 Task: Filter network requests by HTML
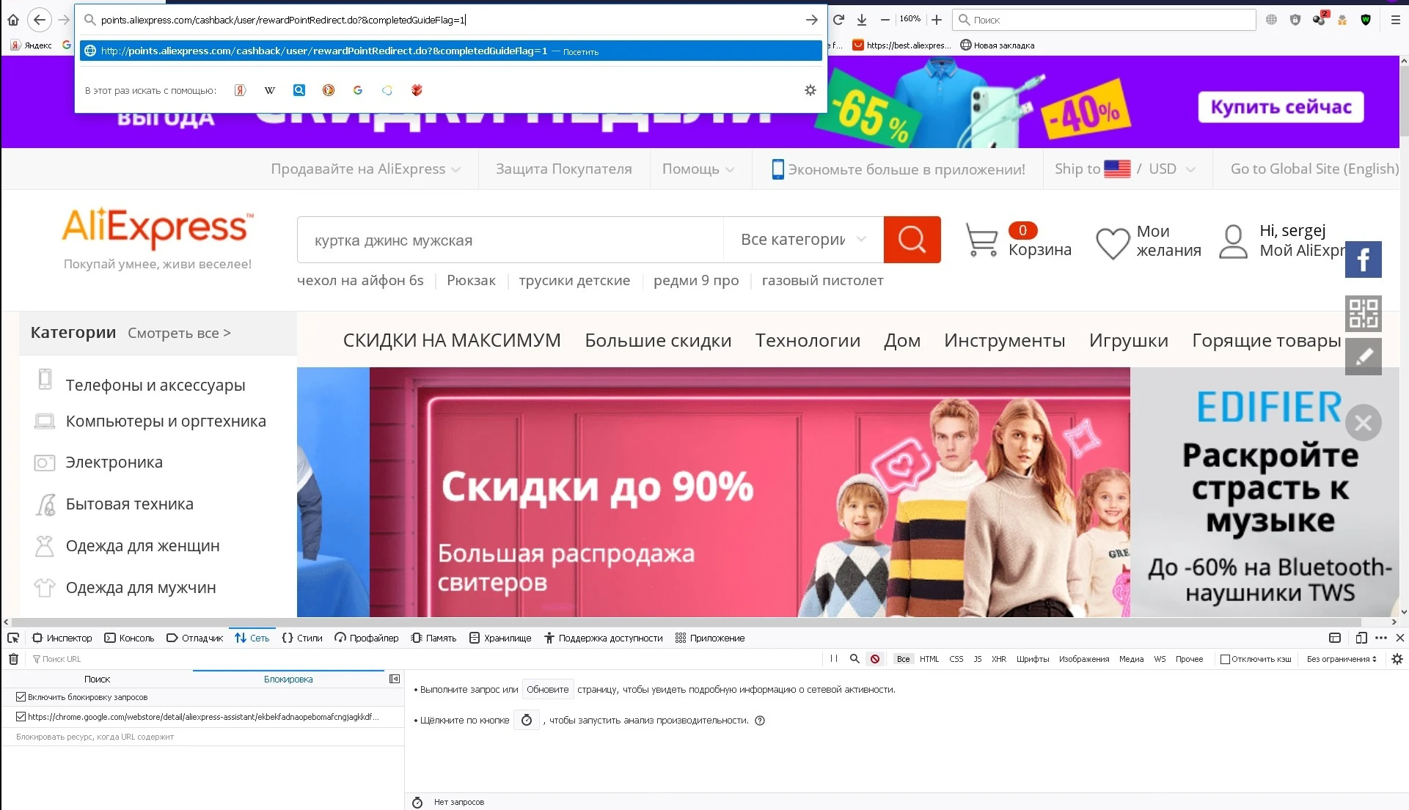929,659
